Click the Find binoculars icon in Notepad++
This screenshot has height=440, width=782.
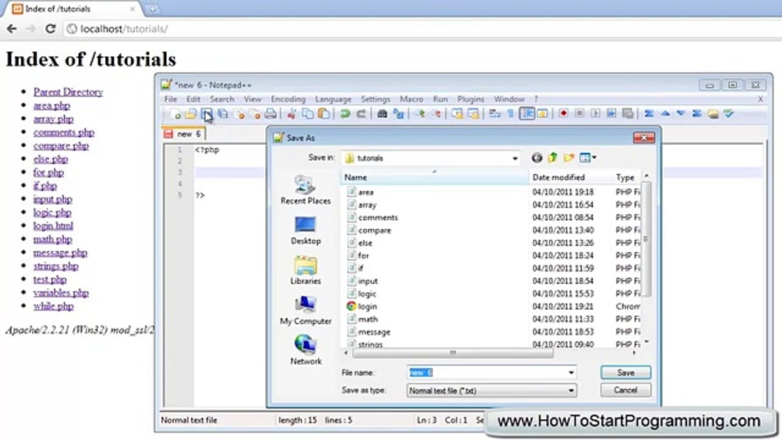382,114
